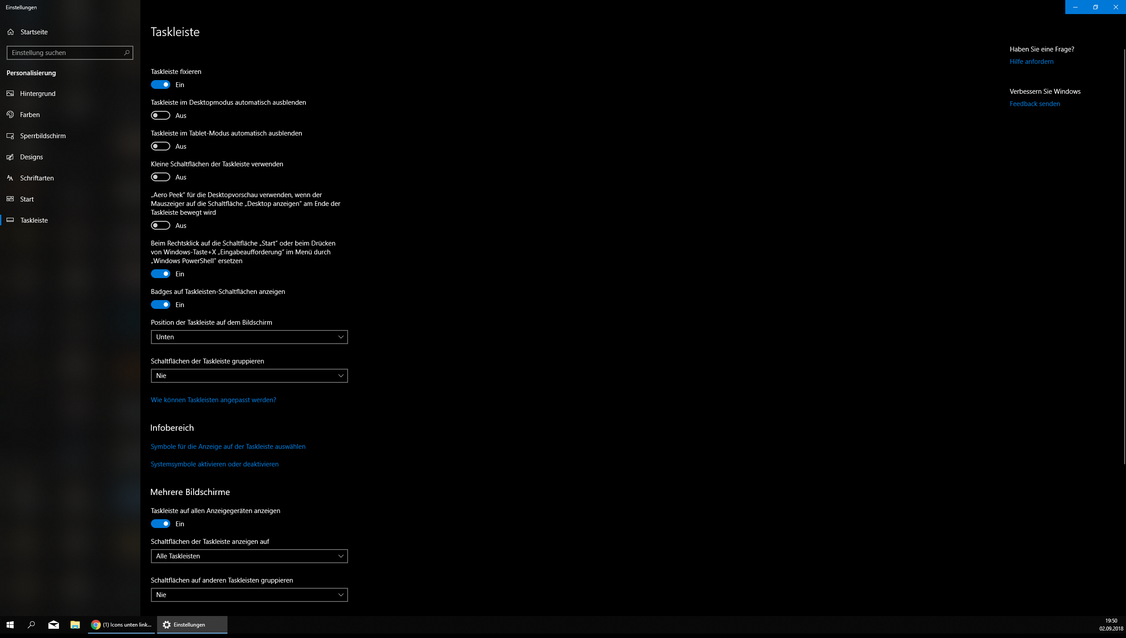Viewport: 1126px width, 638px height.
Task: Open Position der Taskleiste dropdown showing Unten
Action: [249, 337]
